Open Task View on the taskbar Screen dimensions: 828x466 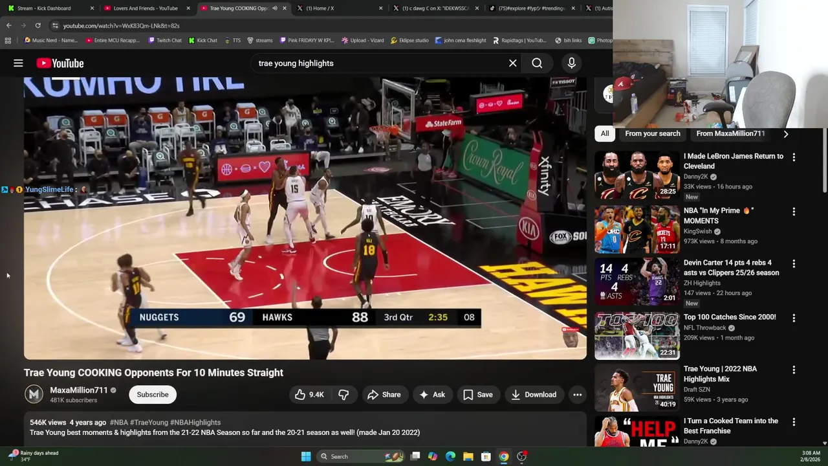tap(415, 456)
